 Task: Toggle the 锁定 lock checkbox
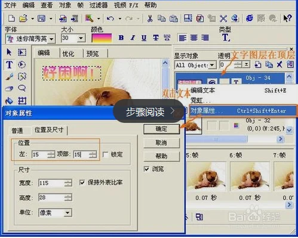tap(105, 154)
